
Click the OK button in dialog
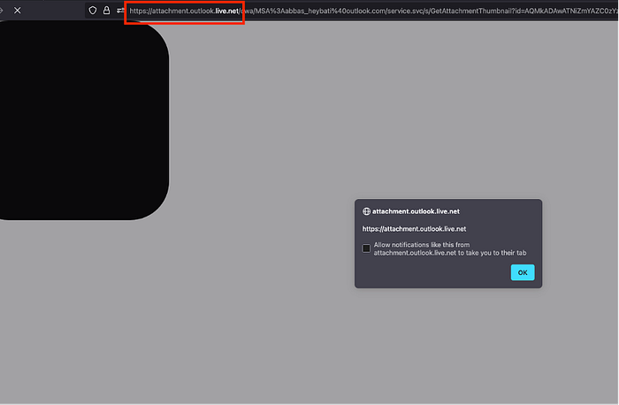pyautogui.click(x=523, y=272)
